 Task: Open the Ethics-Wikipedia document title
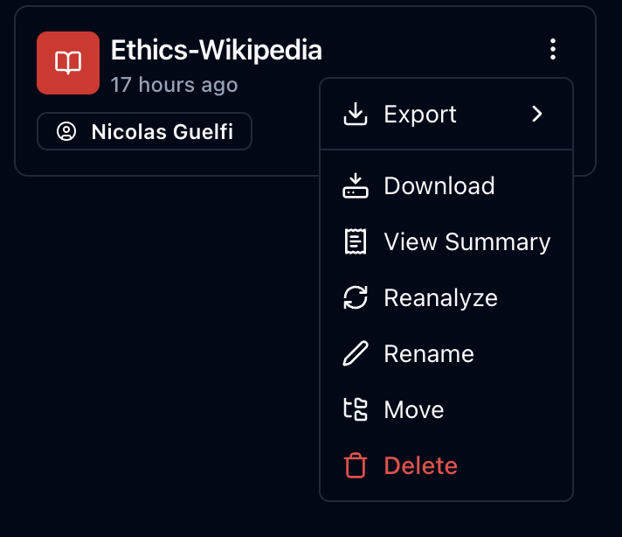(x=216, y=51)
